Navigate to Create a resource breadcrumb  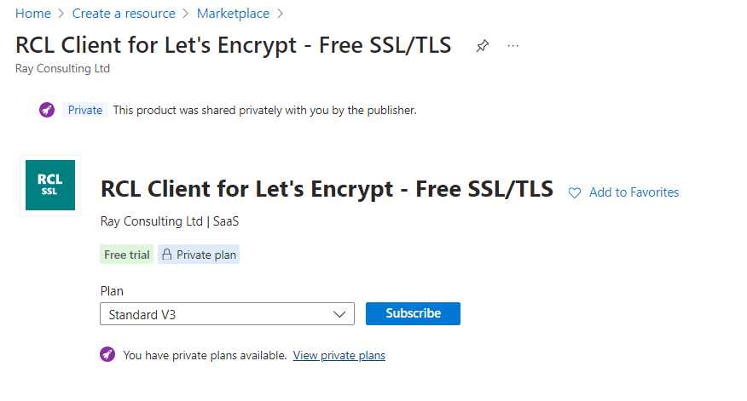pos(124,14)
